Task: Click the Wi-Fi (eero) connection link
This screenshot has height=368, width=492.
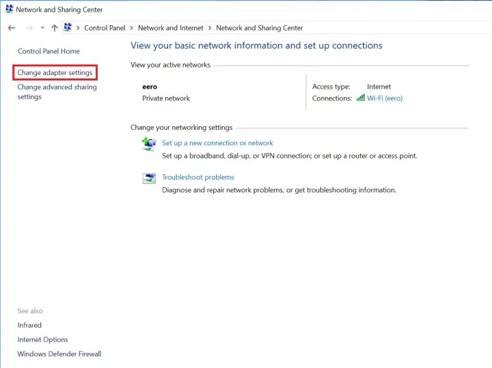Action: pyautogui.click(x=385, y=98)
